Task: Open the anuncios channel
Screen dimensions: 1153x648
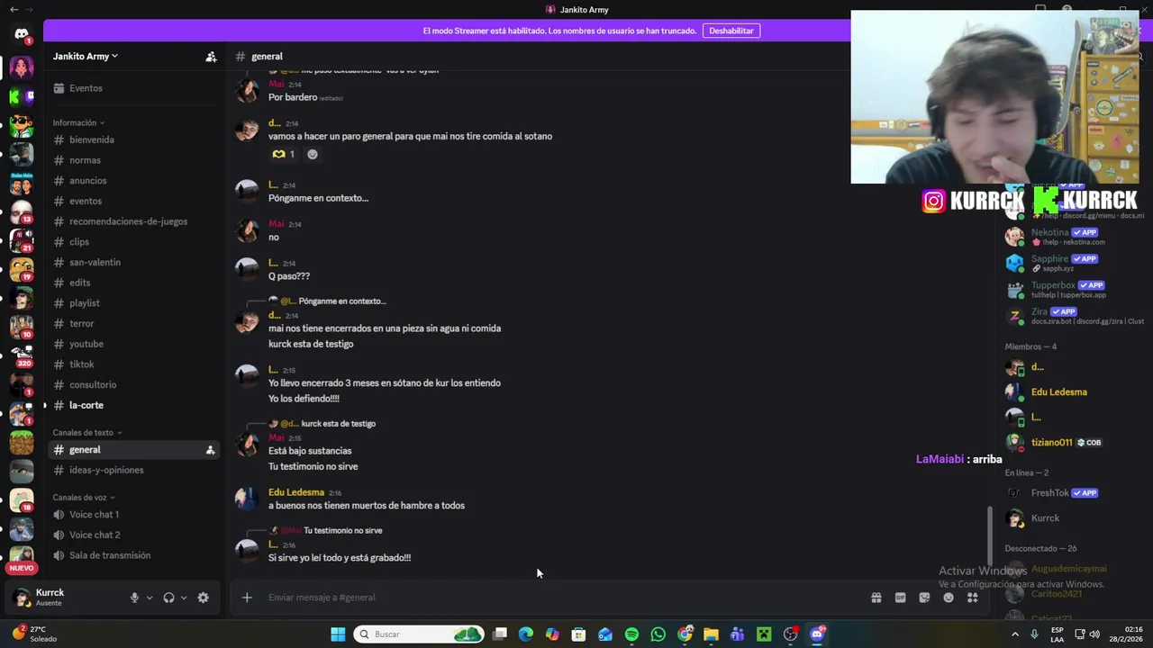Action: tap(87, 181)
